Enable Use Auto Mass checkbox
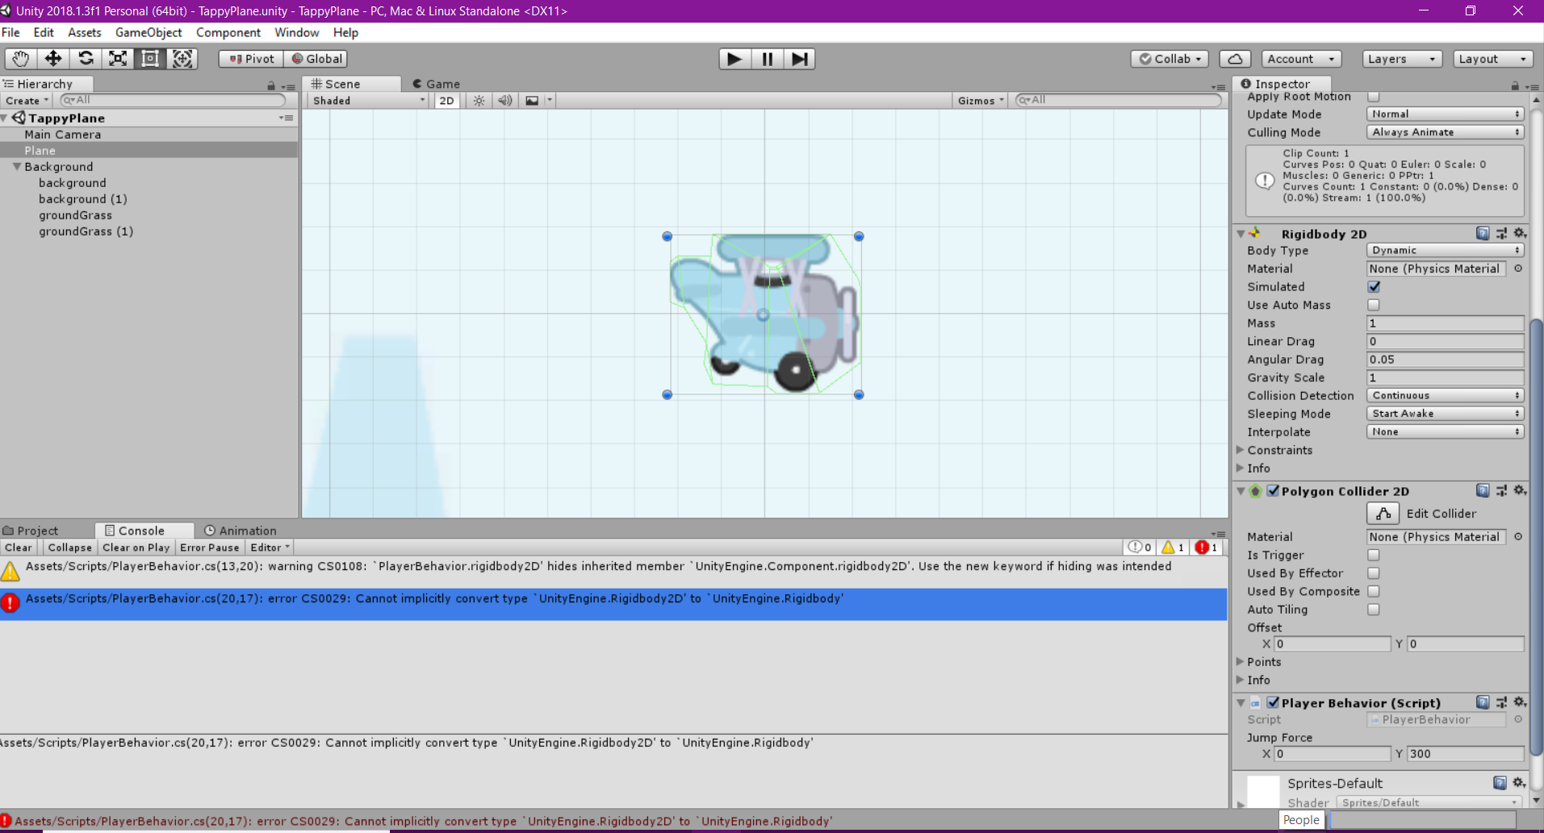 [x=1374, y=305]
